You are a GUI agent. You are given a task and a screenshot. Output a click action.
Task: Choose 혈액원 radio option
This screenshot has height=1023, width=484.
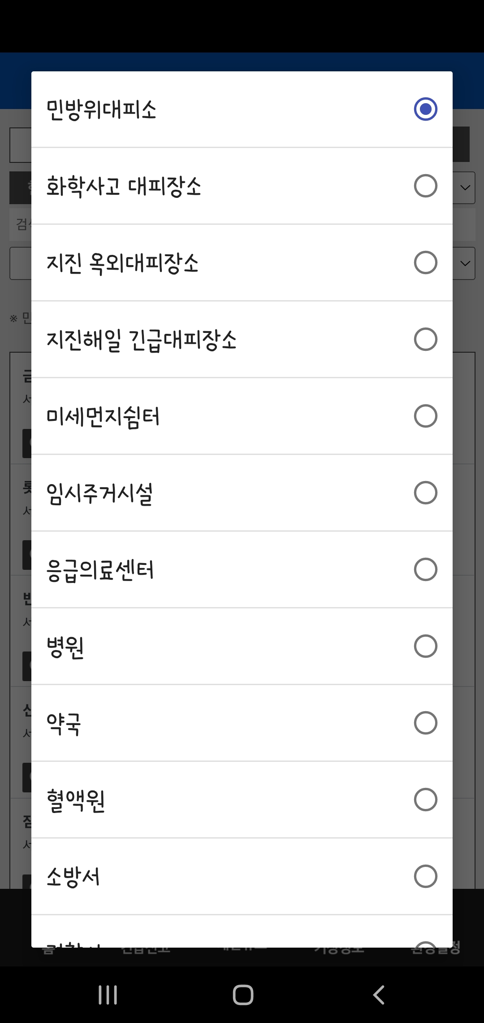point(425,800)
